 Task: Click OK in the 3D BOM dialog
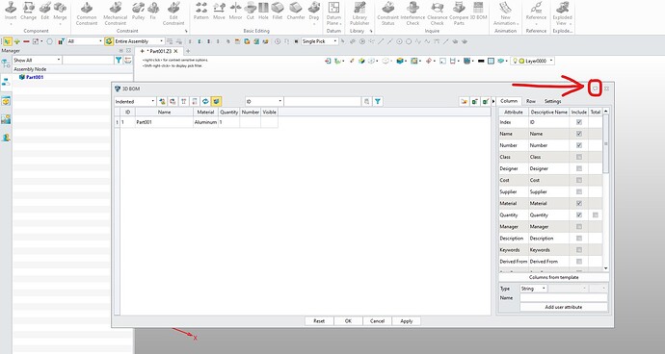click(x=348, y=321)
